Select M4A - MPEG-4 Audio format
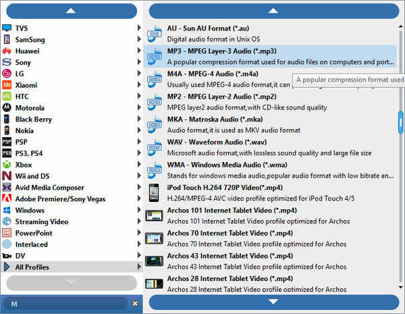This screenshot has height=314, width=405. click(270, 79)
